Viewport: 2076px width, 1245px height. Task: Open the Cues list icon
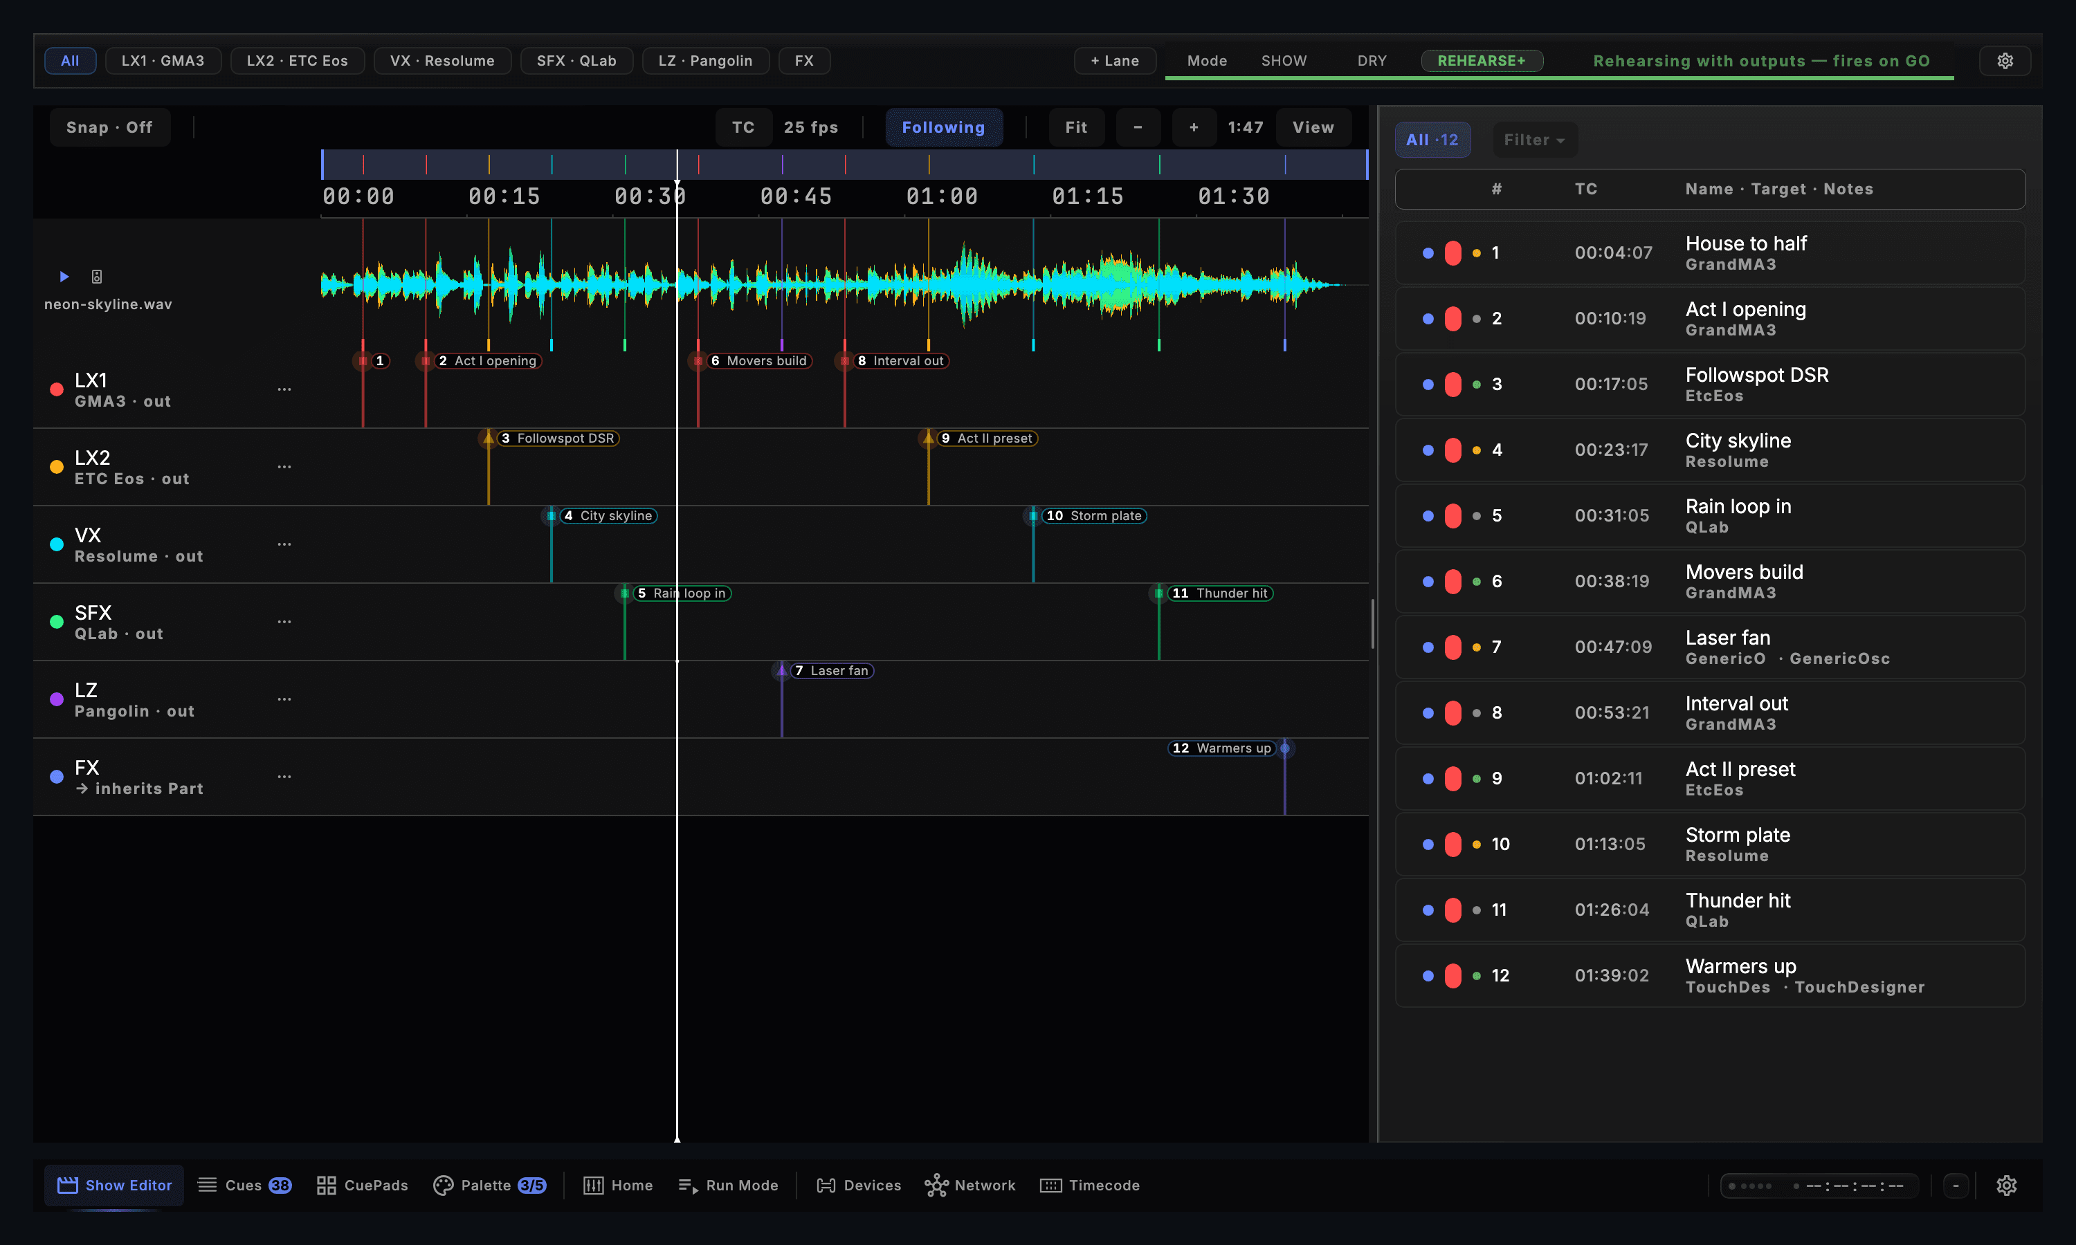point(208,1185)
